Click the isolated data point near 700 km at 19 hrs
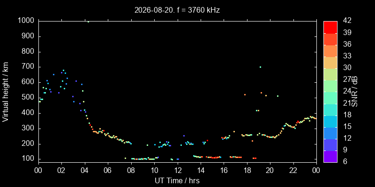The width and height of the screenshot is (375, 187). click(260, 67)
